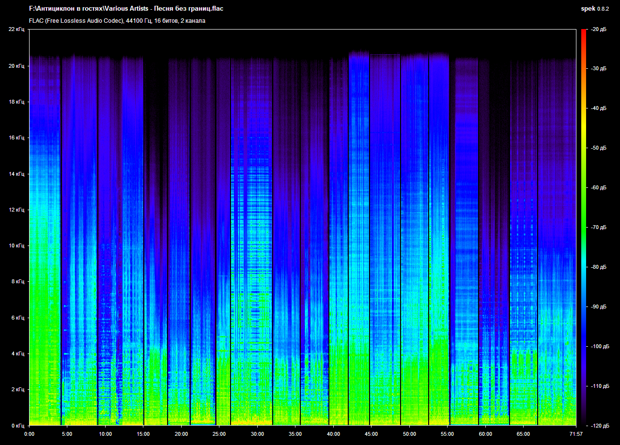Click the 71:57 end time marker
The image size is (620, 445).
(576, 434)
